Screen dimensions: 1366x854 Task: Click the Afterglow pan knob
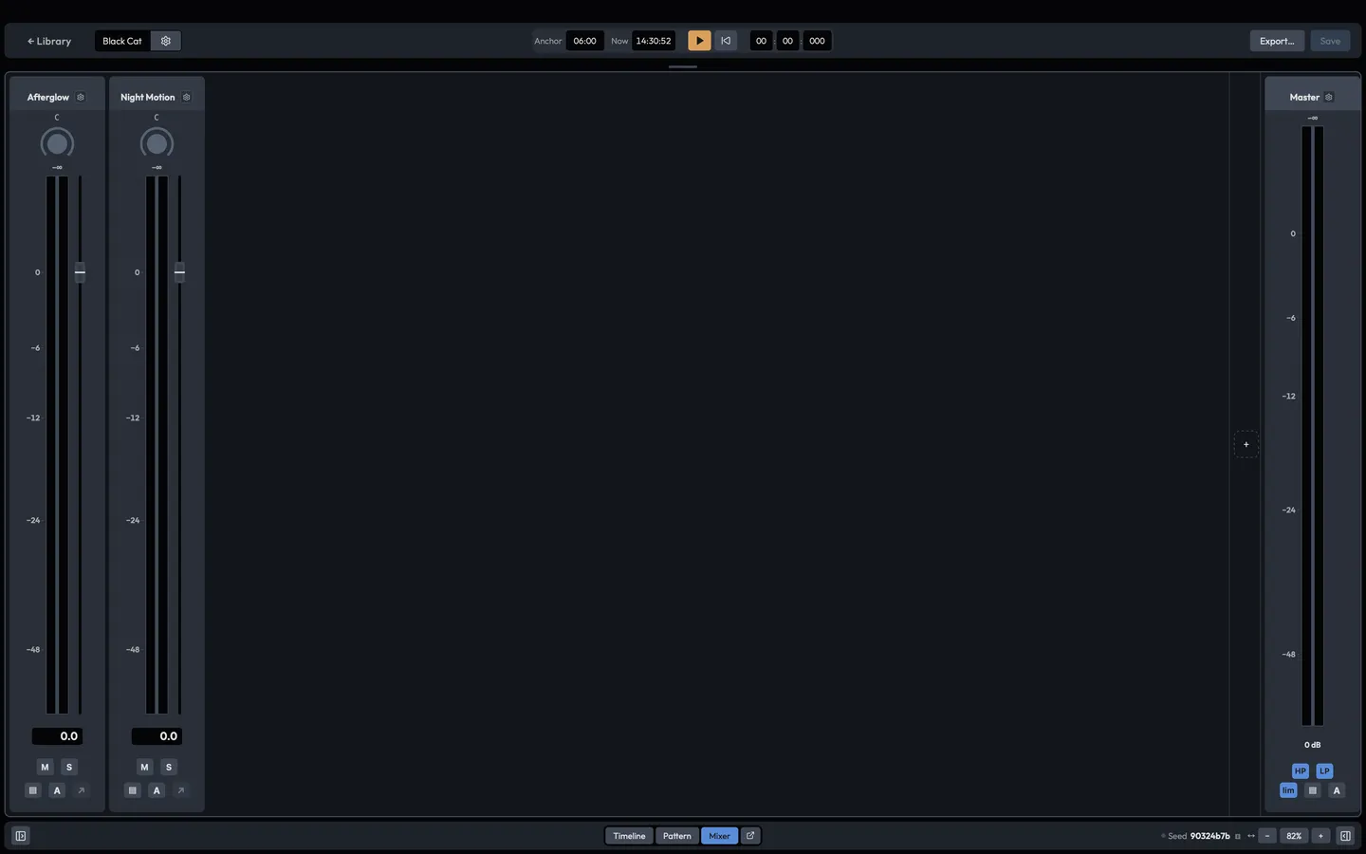coord(57,143)
